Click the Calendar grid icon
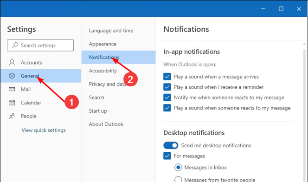308x182 pixels. point(12,103)
